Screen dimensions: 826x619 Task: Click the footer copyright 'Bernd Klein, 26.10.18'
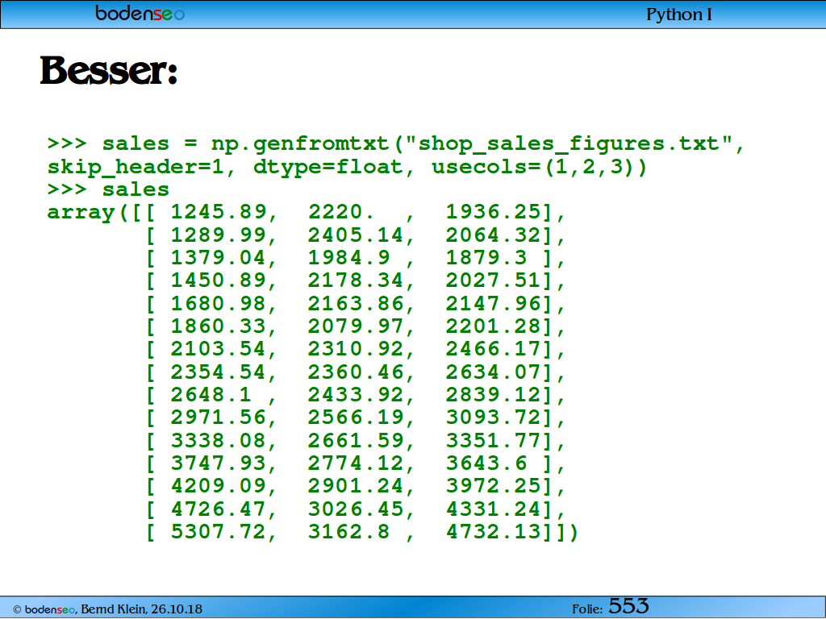[x=141, y=609]
